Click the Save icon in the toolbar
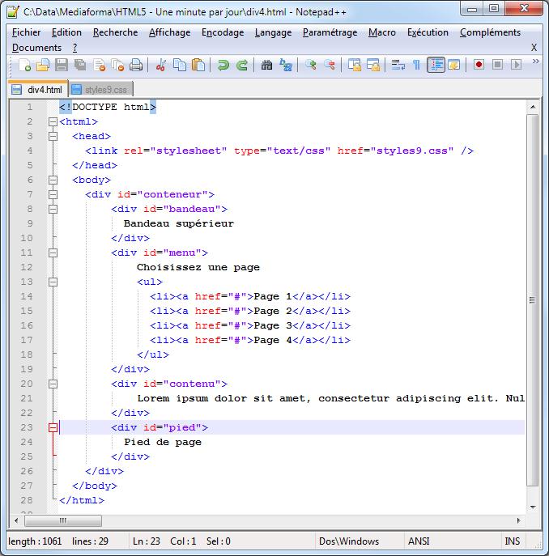This screenshot has height=556, width=549. (61, 65)
